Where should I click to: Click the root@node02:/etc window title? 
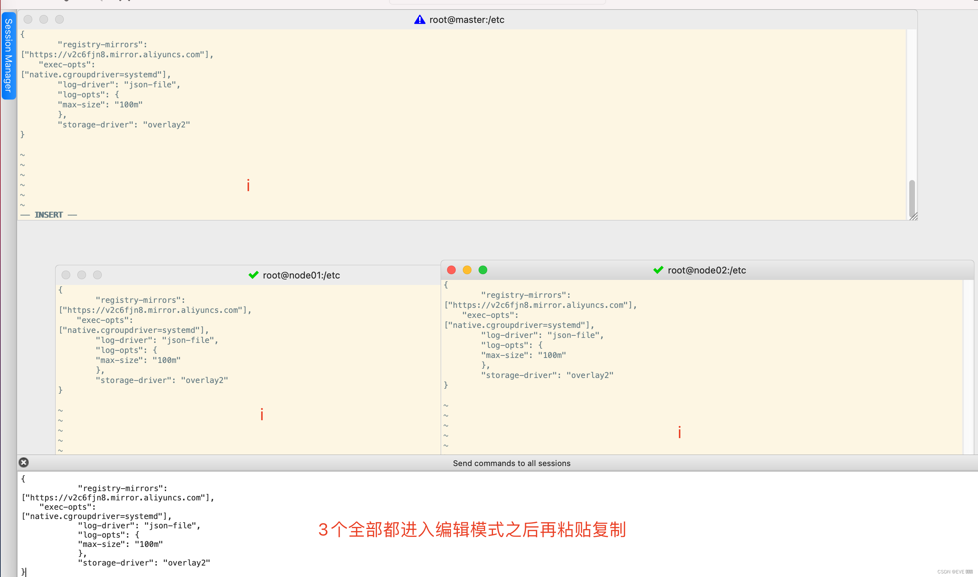click(x=707, y=270)
